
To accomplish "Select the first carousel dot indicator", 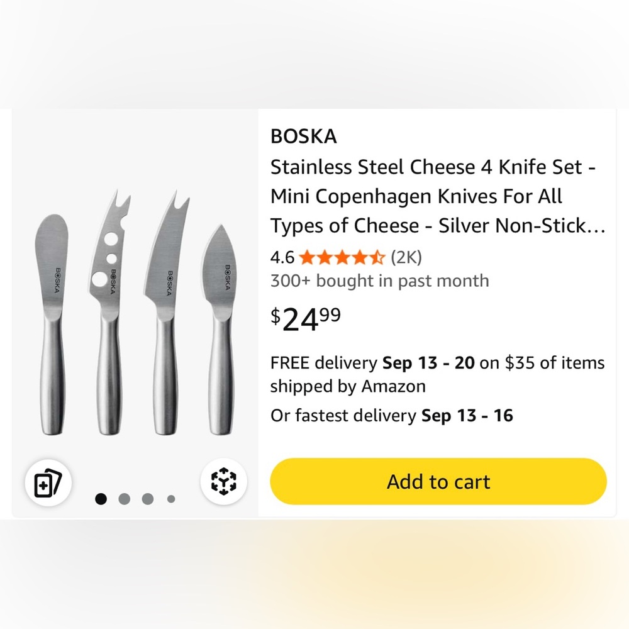I will click(101, 498).
